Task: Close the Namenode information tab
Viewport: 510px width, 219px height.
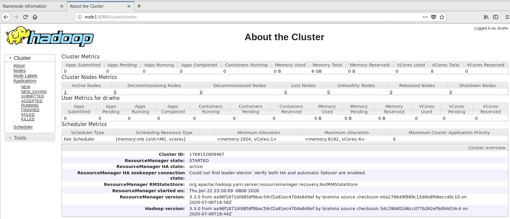Action: click(62, 6)
